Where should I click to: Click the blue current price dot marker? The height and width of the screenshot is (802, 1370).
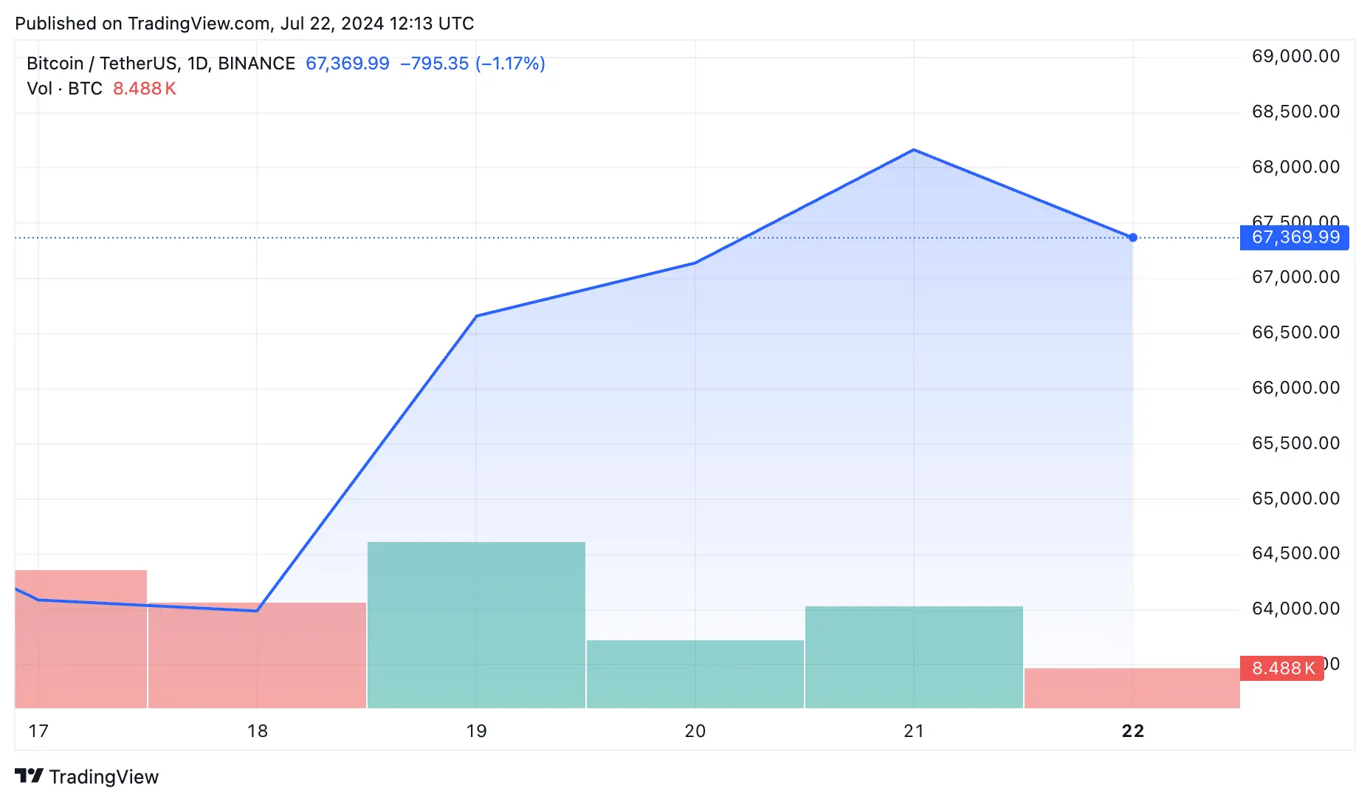(1132, 238)
